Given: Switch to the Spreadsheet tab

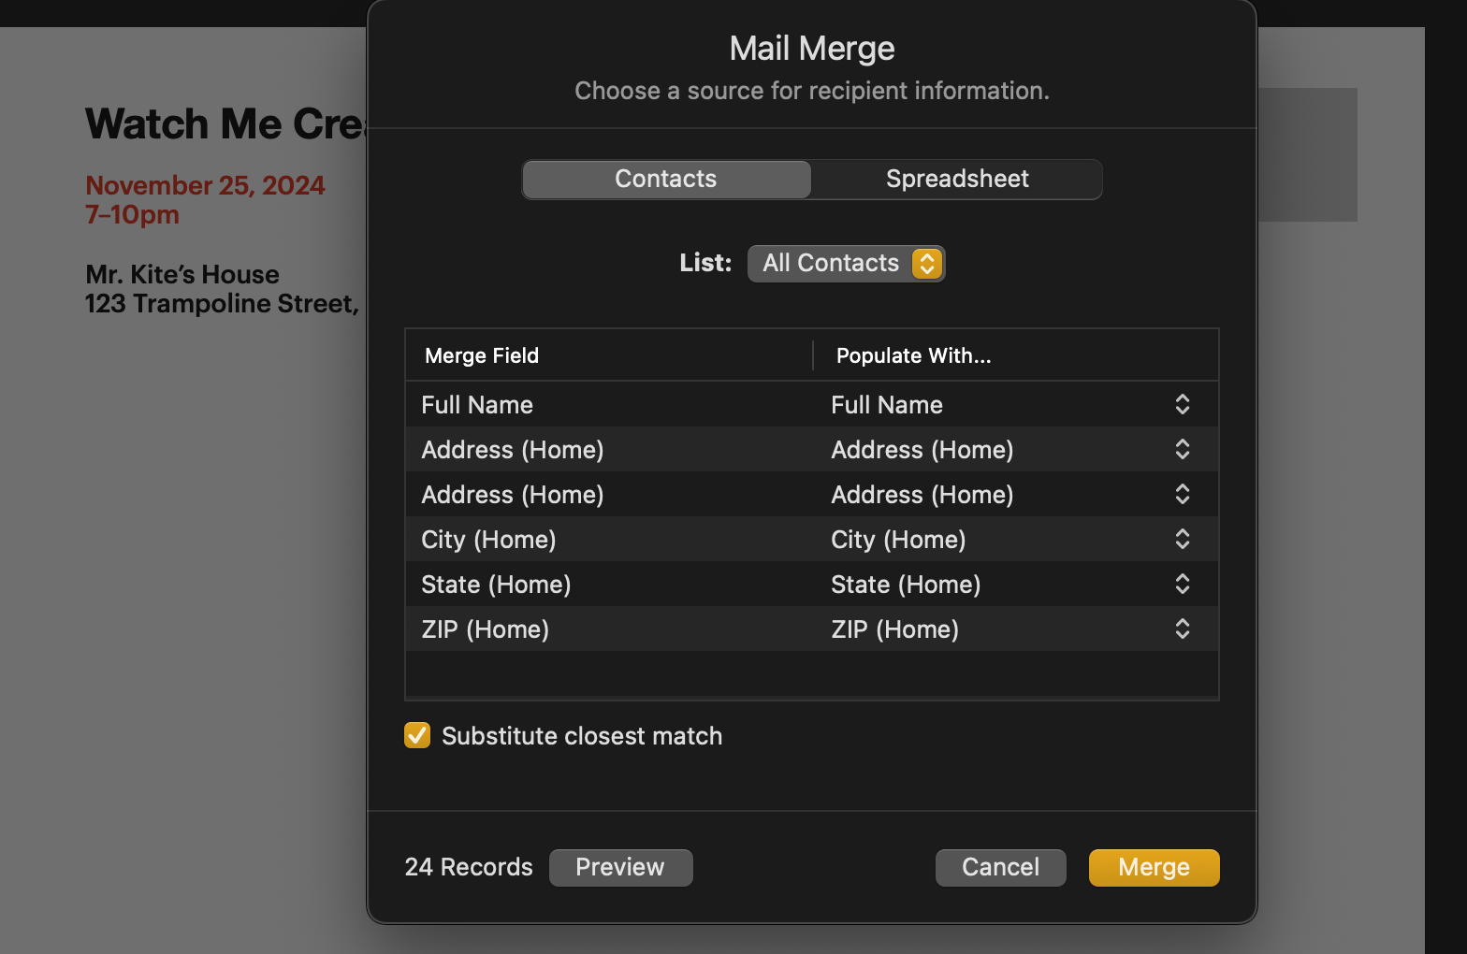Looking at the screenshot, I should tap(957, 179).
